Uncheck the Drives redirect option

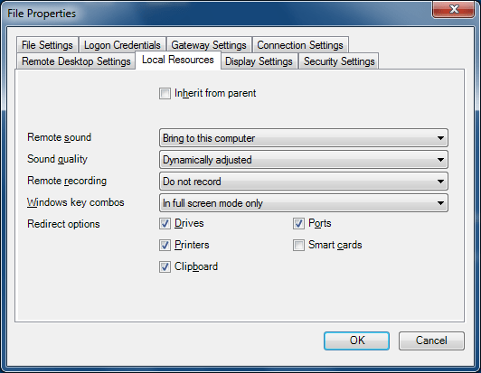pos(165,223)
